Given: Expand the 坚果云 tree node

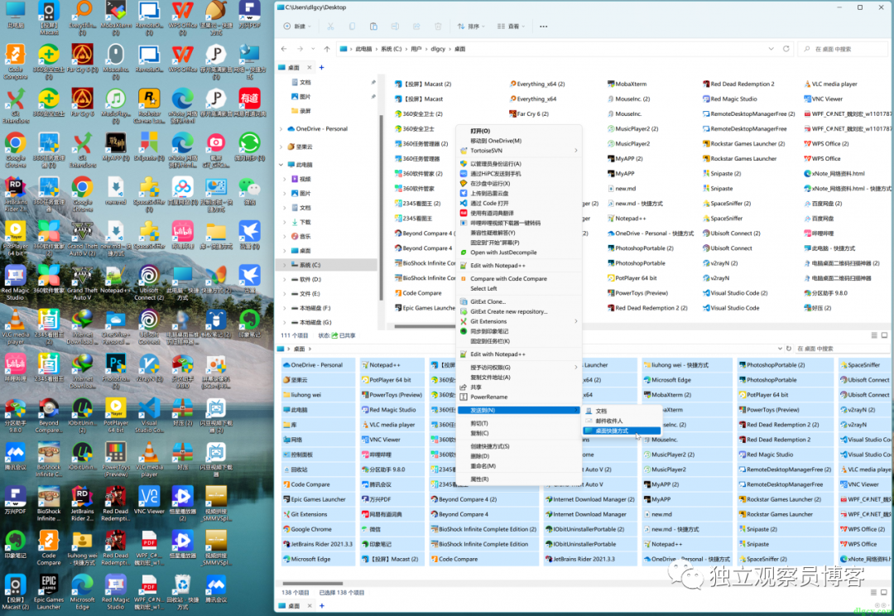Looking at the screenshot, I should pos(281,147).
